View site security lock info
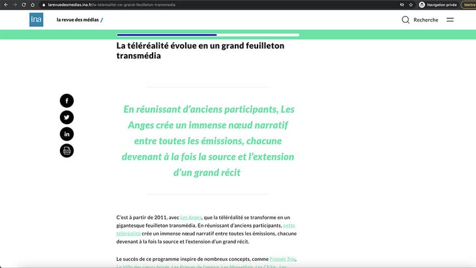 click(44, 5)
